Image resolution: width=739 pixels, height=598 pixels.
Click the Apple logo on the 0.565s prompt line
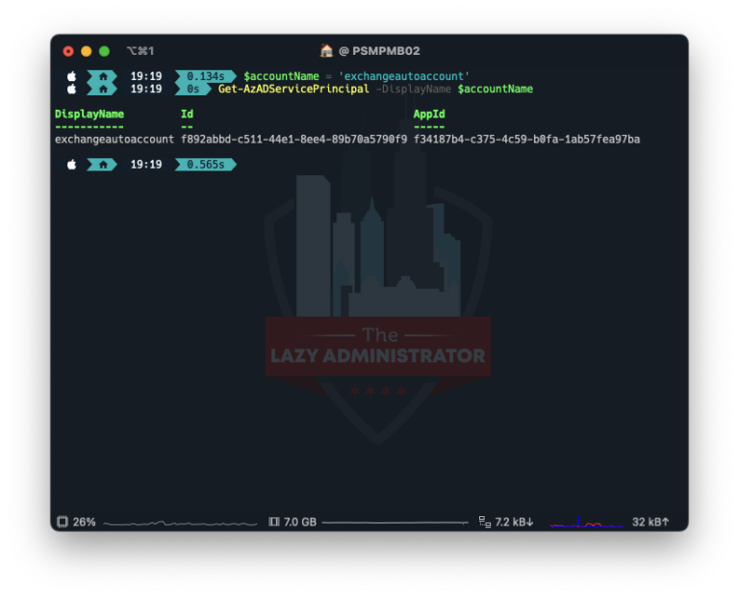point(71,164)
